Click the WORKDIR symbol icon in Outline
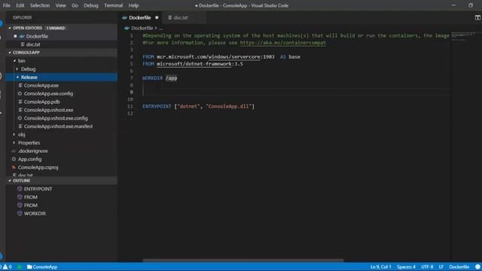482x271 pixels. click(x=20, y=213)
